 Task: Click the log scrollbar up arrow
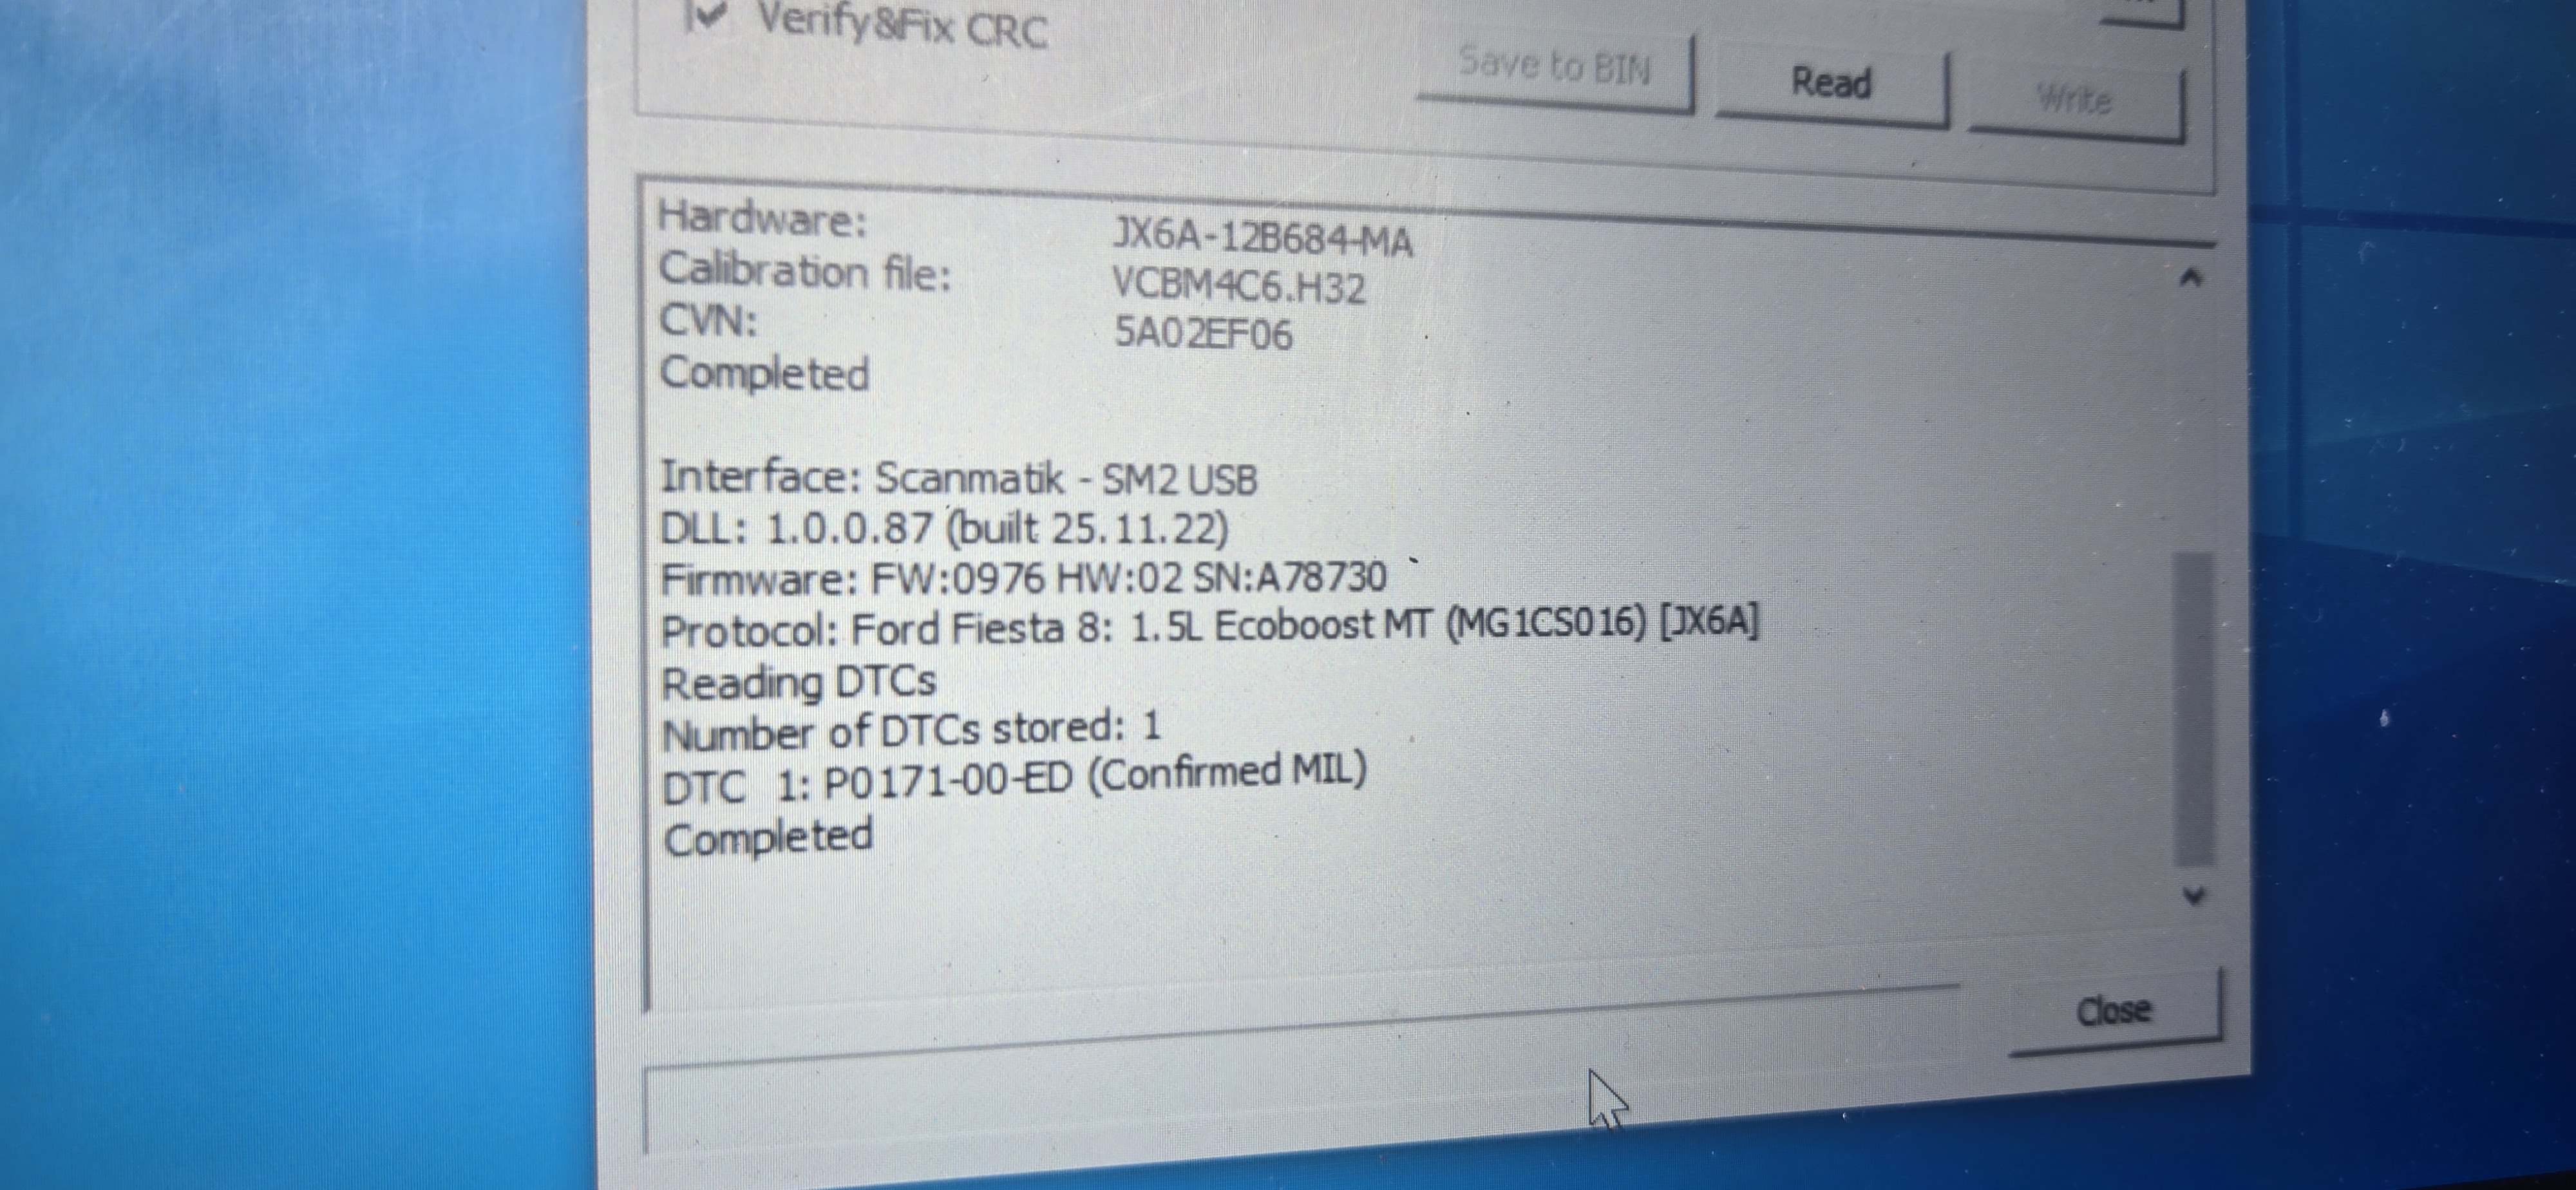click(x=2191, y=278)
